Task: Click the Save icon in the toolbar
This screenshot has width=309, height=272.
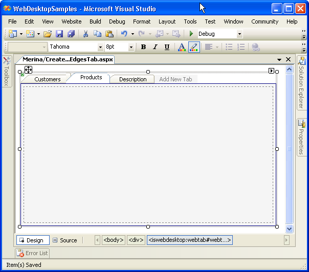Action: (59, 34)
